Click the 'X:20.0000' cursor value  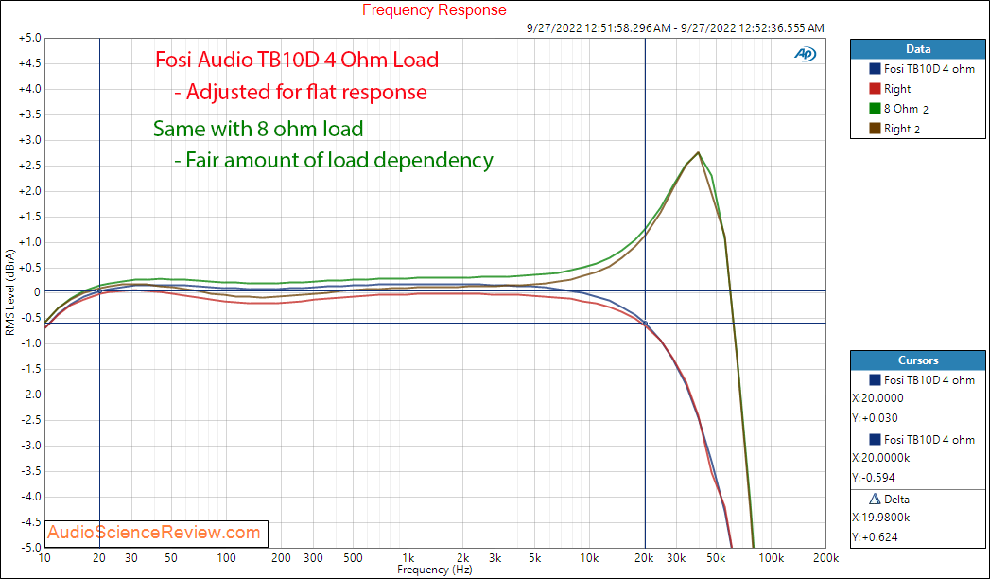[x=877, y=398]
